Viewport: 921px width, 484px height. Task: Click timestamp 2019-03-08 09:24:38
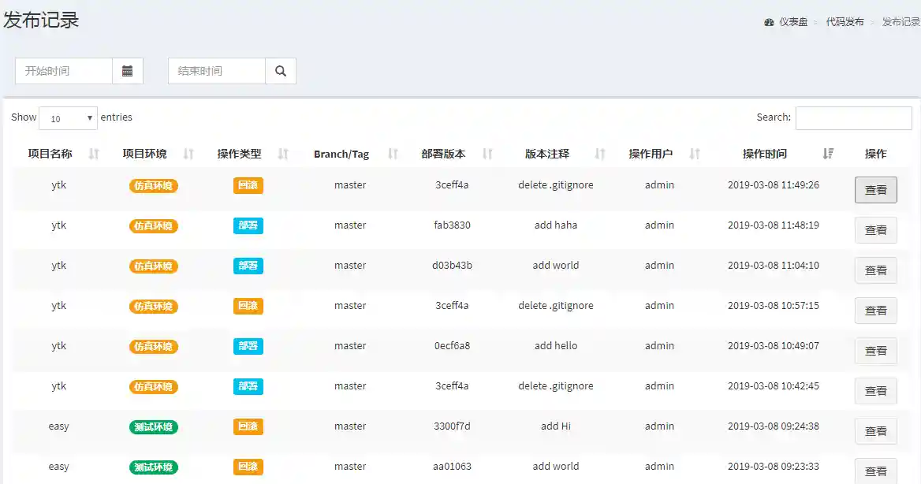[x=774, y=426]
